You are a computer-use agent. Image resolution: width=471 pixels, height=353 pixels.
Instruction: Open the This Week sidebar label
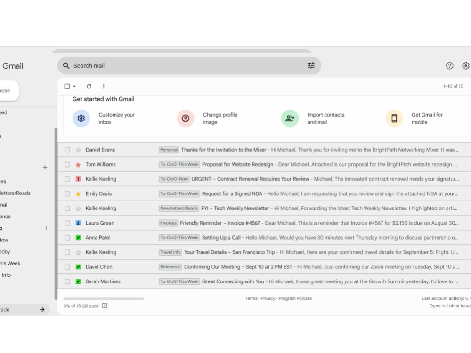coord(10,263)
